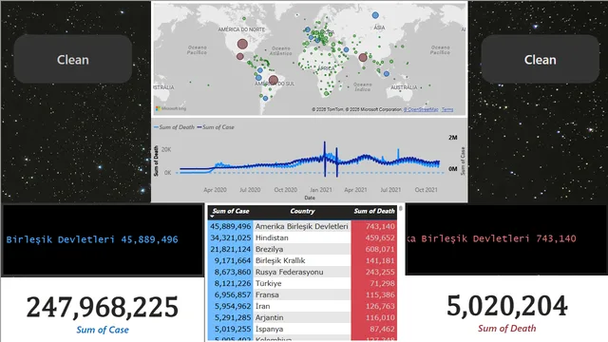Click the 34,321,025 case cell
The width and height of the screenshot is (608, 342).
click(x=231, y=237)
